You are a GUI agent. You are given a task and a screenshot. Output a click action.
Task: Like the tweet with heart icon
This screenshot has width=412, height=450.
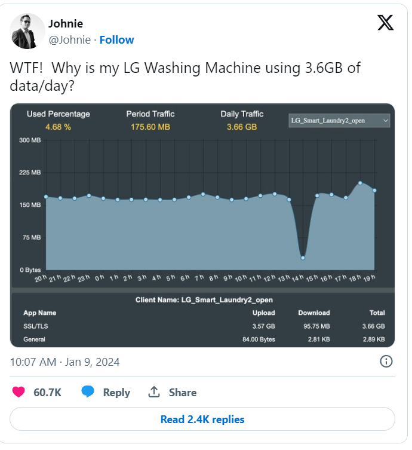click(19, 392)
